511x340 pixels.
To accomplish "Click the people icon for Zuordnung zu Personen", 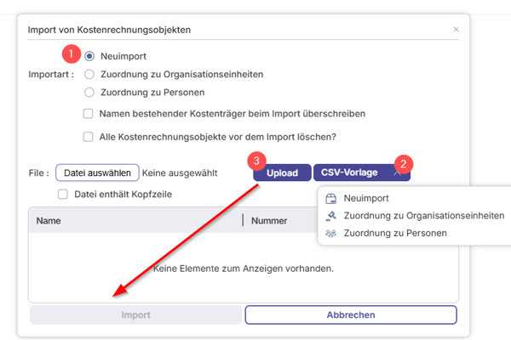I will click(331, 232).
